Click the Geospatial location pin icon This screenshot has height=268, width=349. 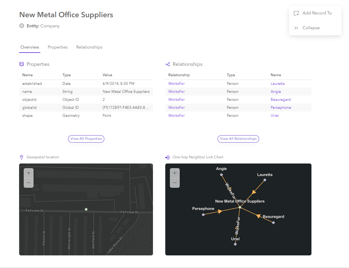(22, 157)
